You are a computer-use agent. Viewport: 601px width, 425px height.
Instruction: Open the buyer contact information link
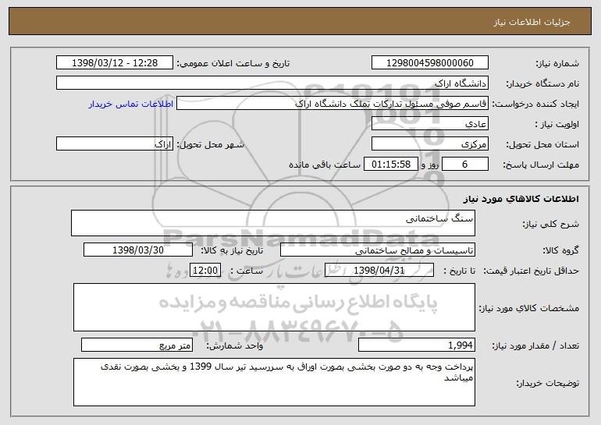click(130, 104)
